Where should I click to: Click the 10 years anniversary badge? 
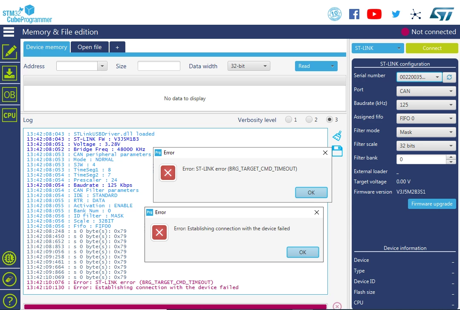tap(334, 14)
